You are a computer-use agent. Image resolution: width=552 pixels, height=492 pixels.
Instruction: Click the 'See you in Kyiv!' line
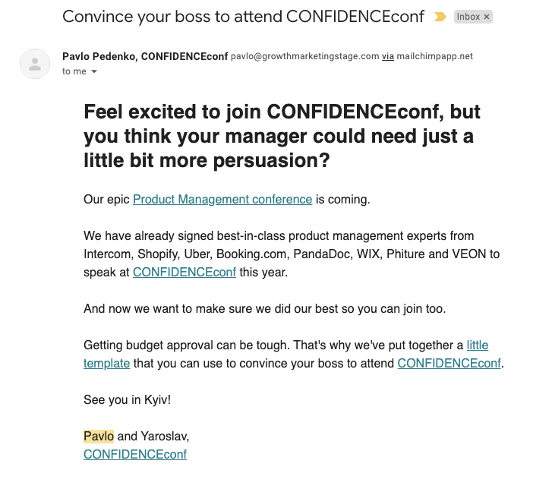[x=127, y=400]
